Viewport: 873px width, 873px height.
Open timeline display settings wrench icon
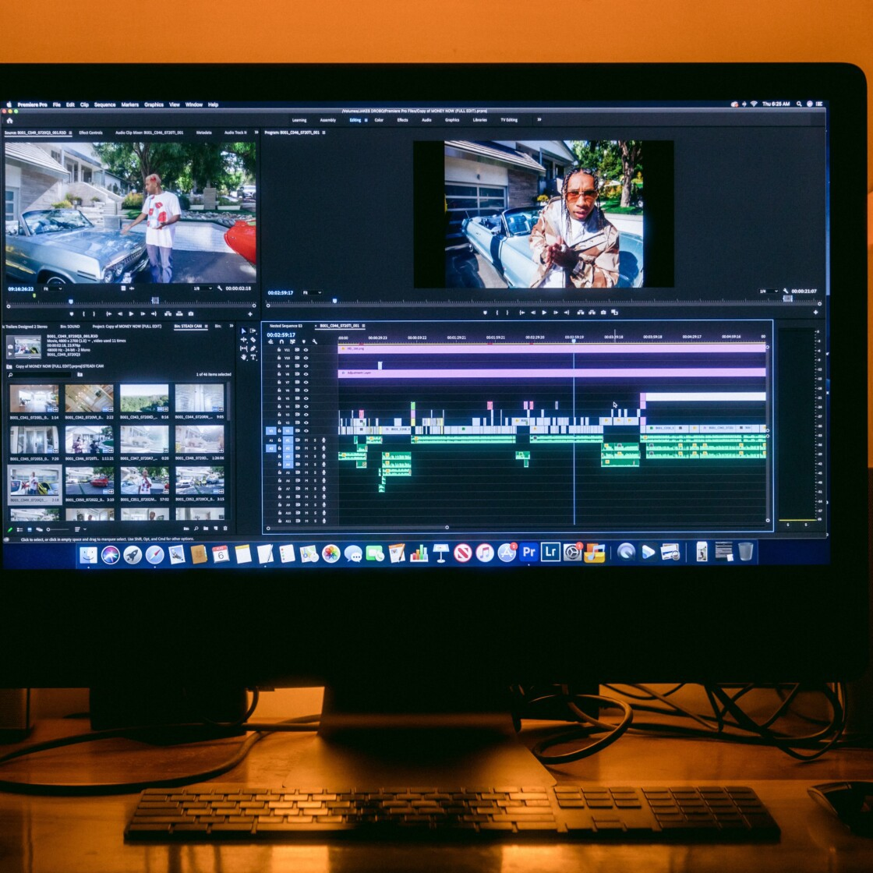click(x=315, y=341)
